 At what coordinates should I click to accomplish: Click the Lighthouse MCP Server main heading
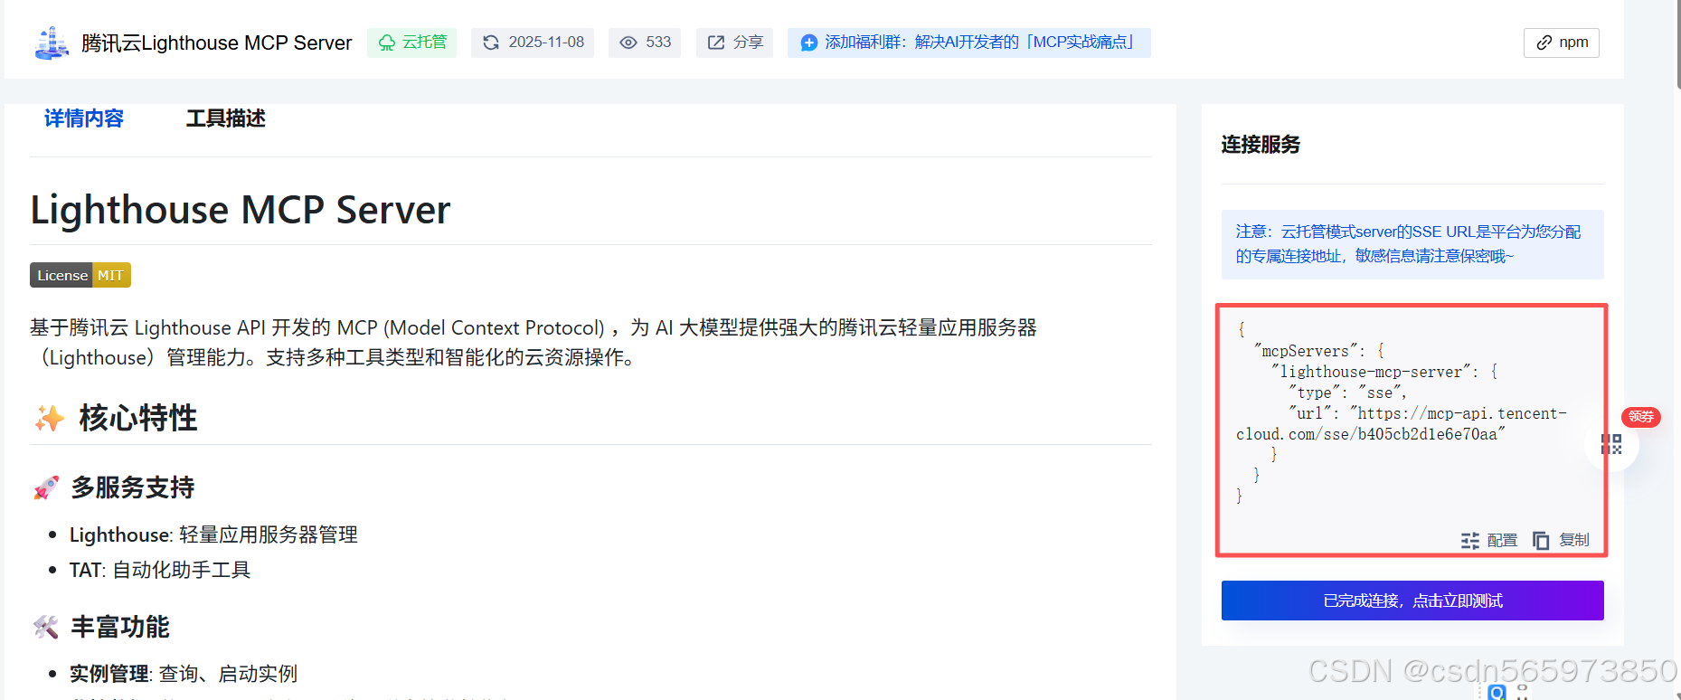click(x=241, y=210)
